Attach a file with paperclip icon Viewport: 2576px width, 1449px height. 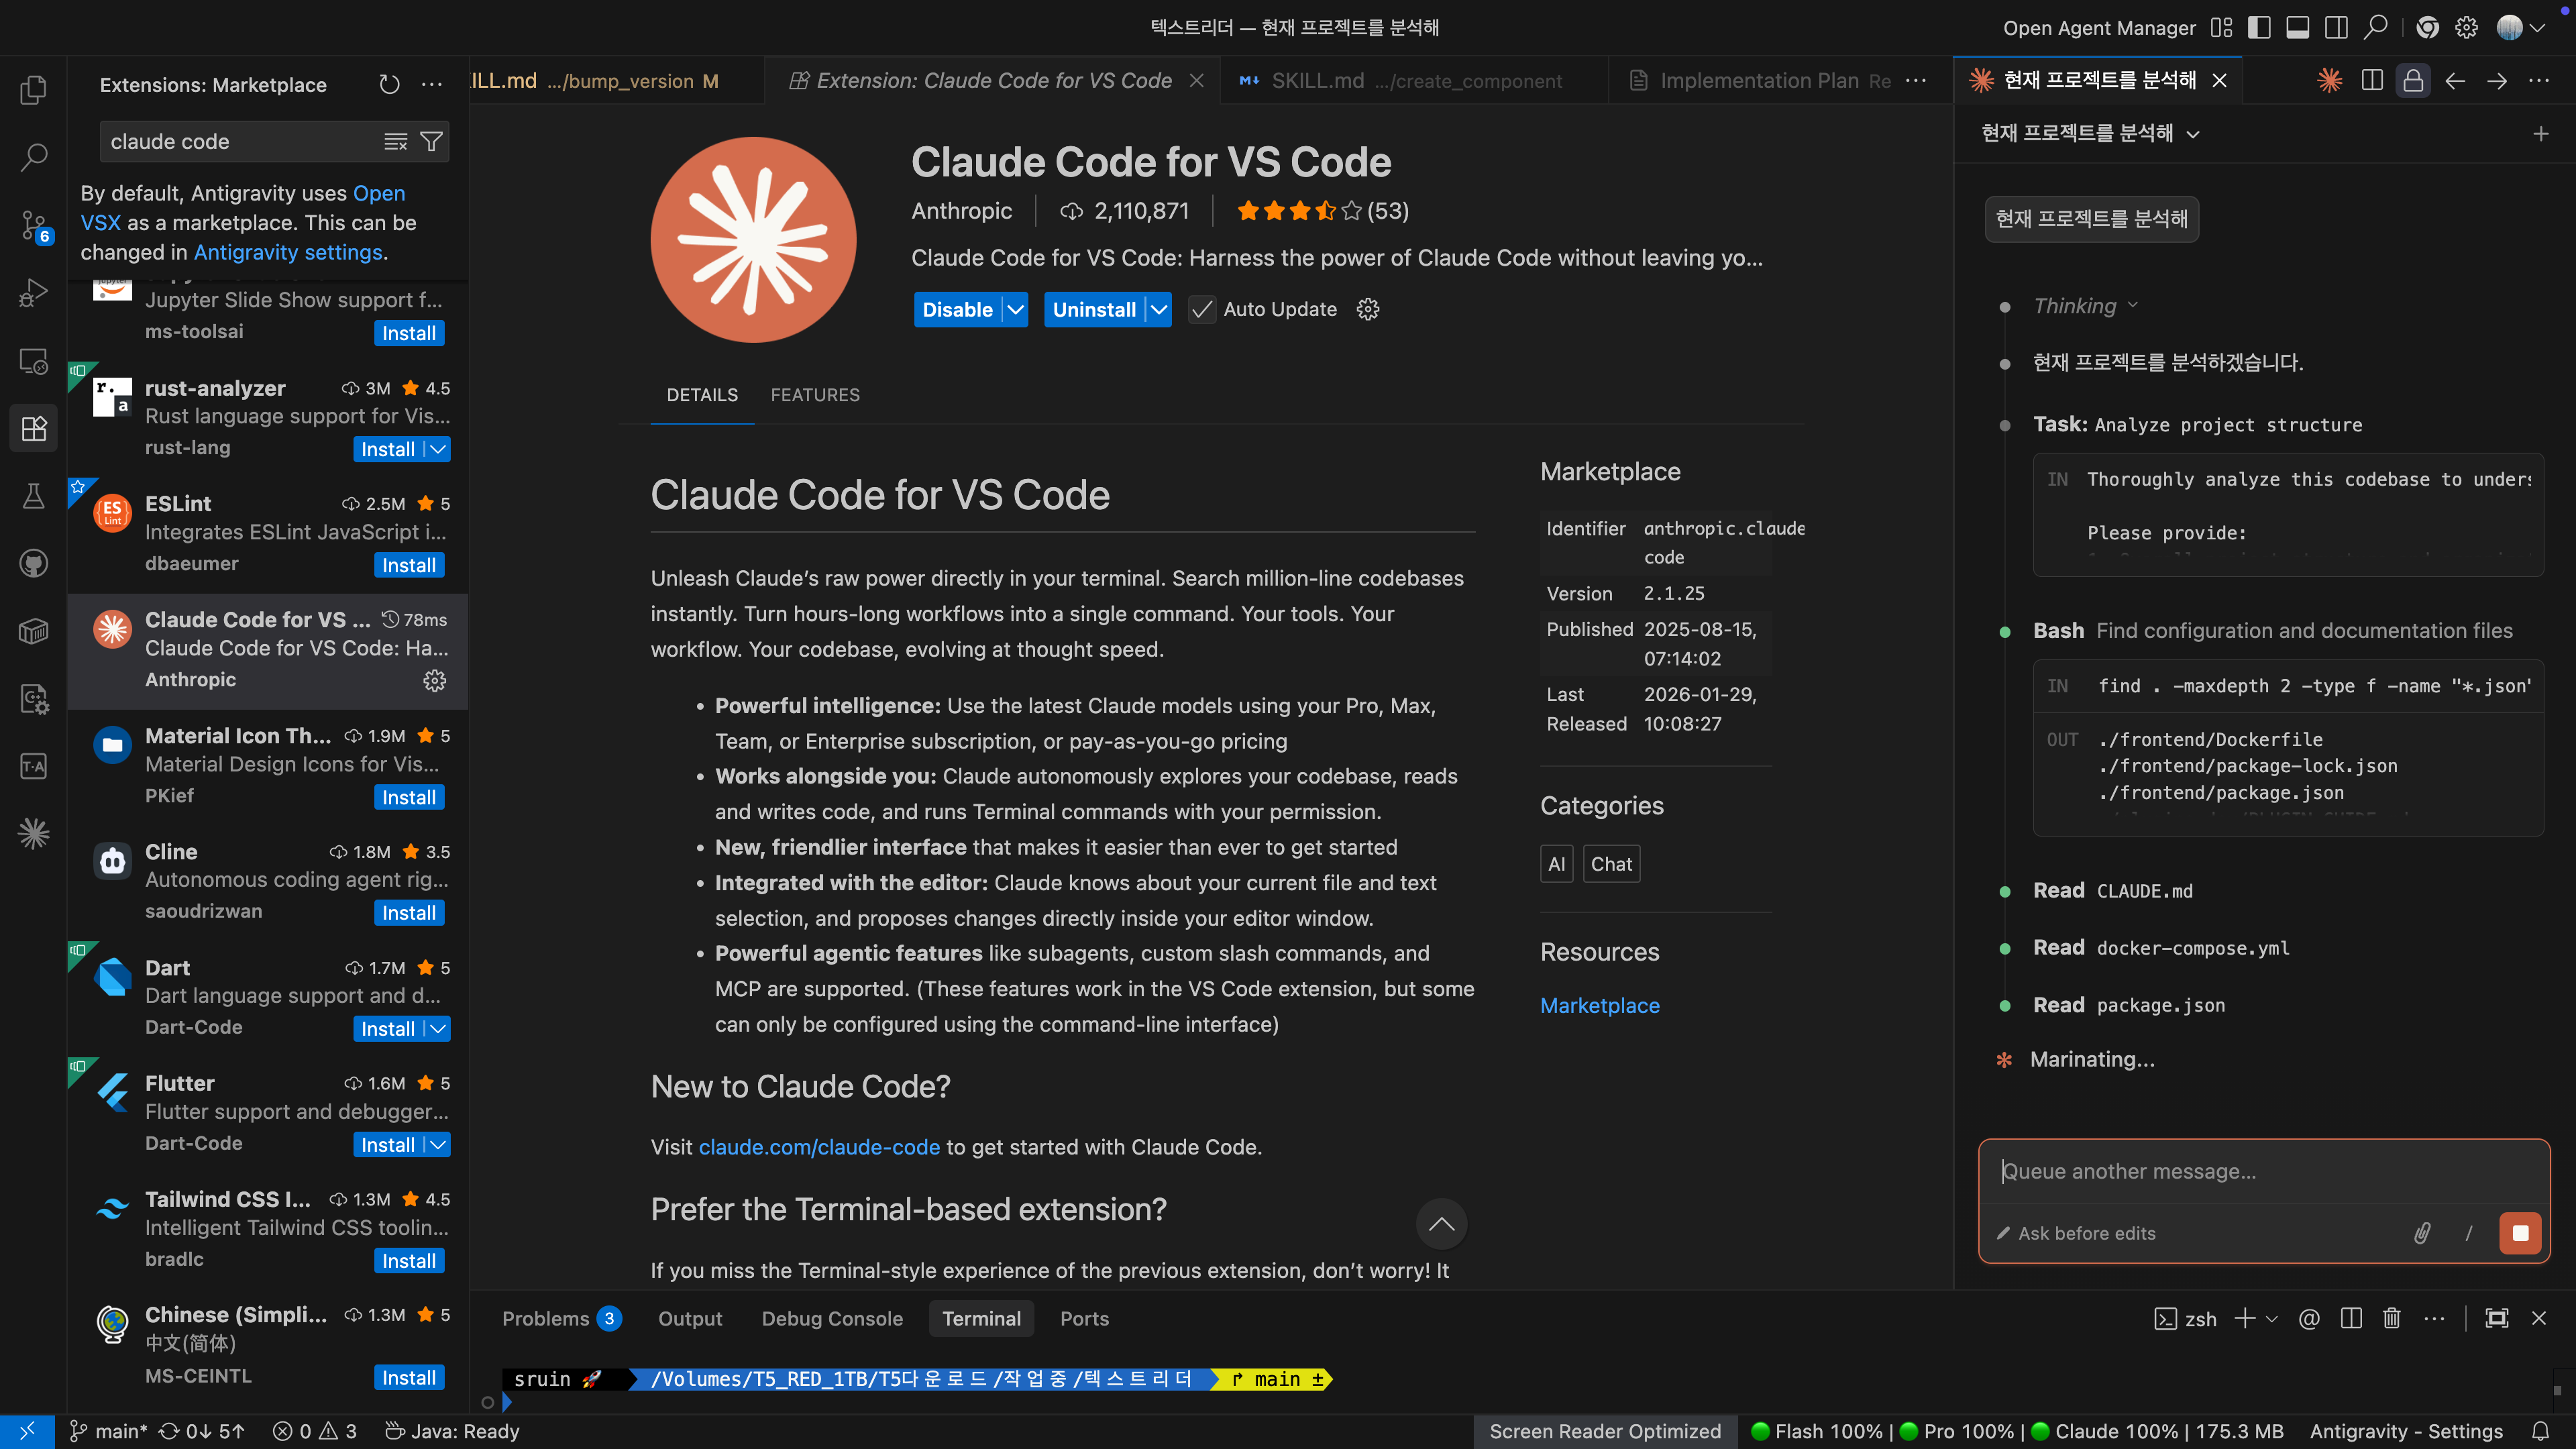(2422, 1233)
